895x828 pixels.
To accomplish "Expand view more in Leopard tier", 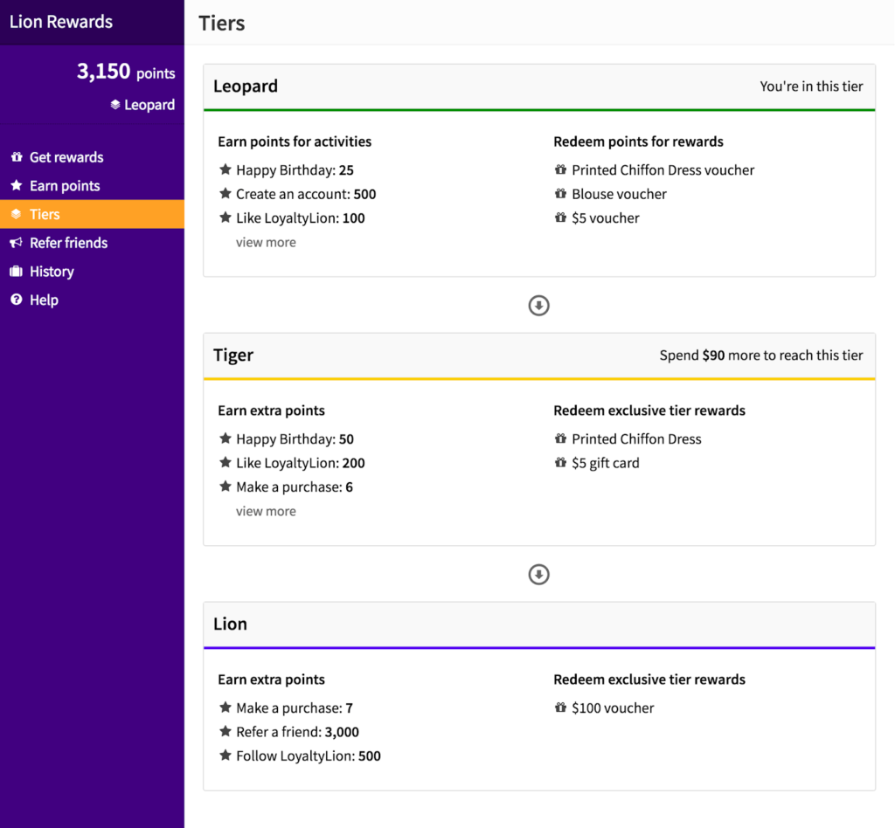I will (266, 242).
